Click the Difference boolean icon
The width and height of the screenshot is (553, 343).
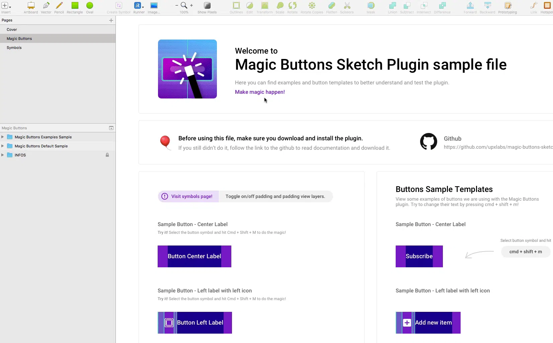442,6
